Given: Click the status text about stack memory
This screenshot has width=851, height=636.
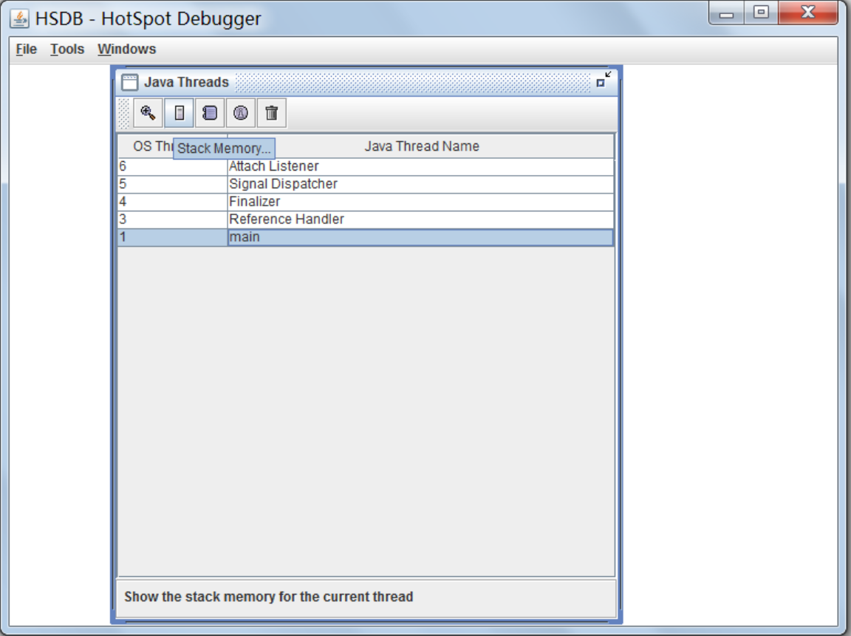Looking at the screenshot, I should click(269, 597).
